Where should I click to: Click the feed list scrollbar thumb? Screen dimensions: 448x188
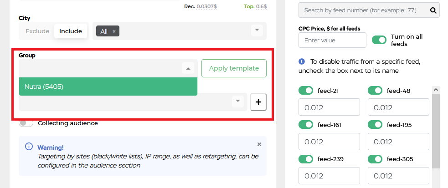436,131
